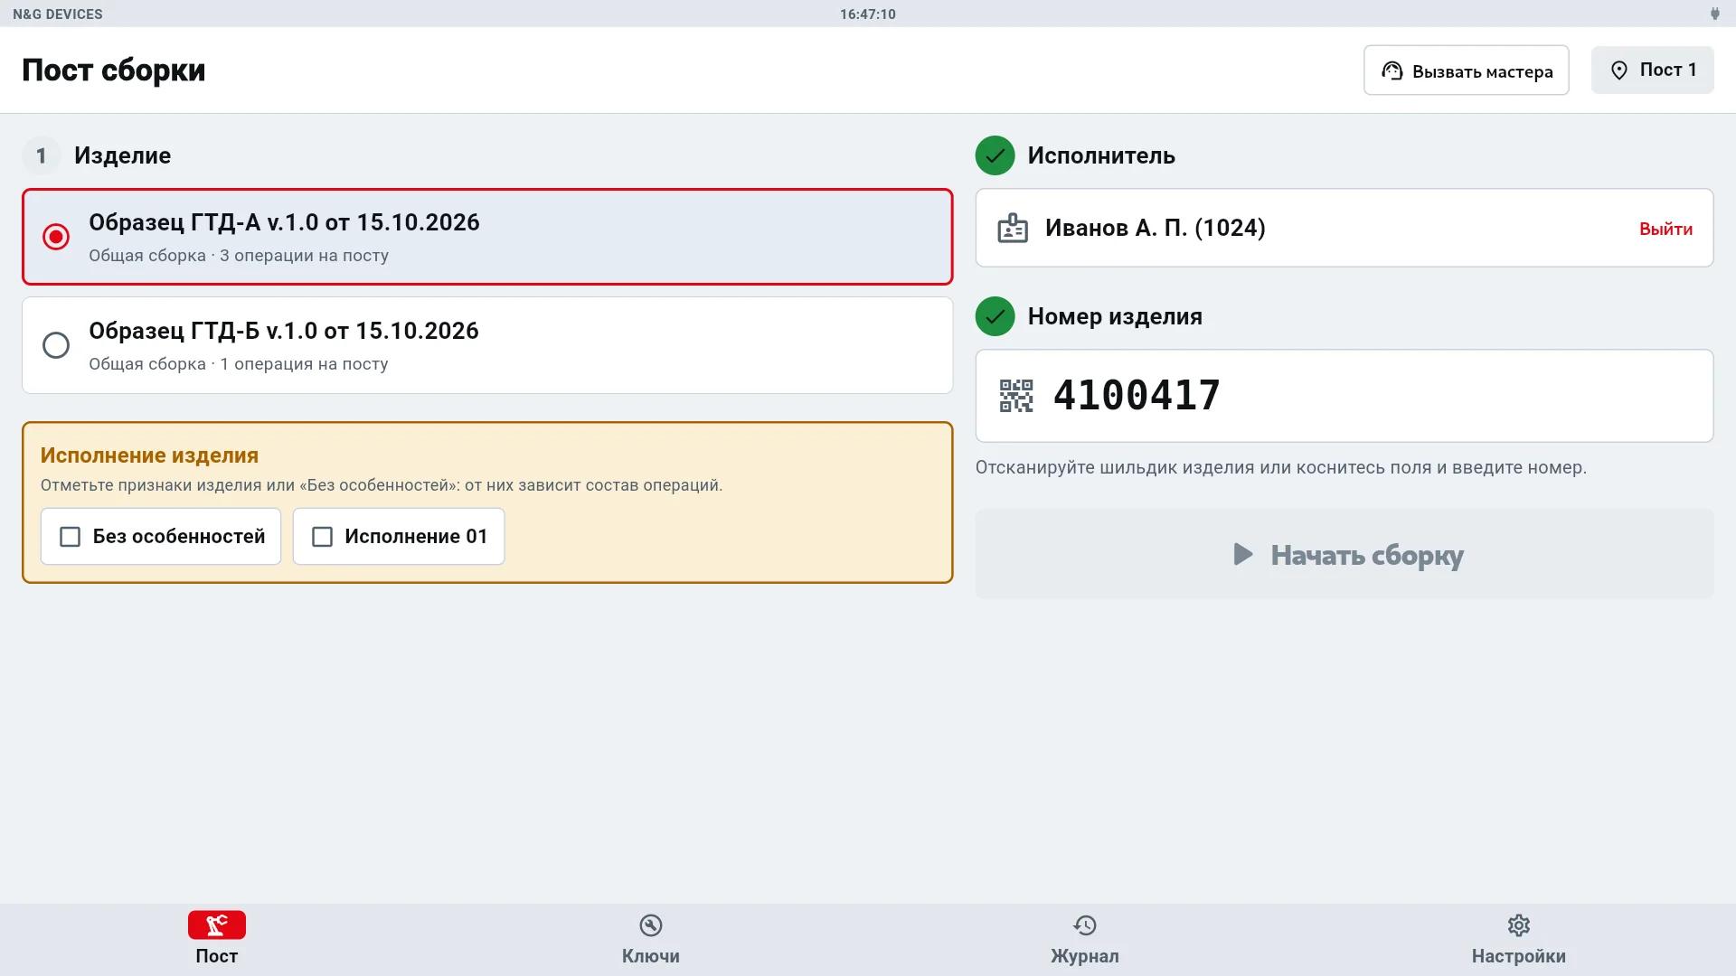The width and height of the screenshot is (1736, 976).
Task: Click the Иванов А. П. (1024) name
Action: click(1156, 228)
